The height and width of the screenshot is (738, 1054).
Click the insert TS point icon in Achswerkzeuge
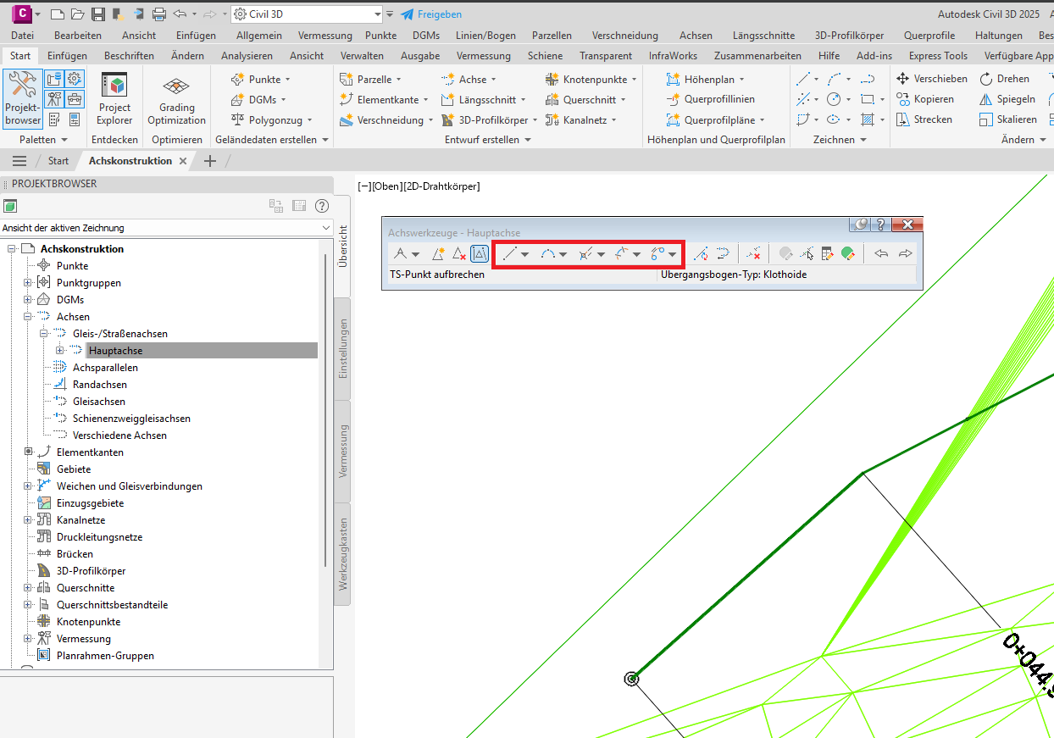(438, 253)
